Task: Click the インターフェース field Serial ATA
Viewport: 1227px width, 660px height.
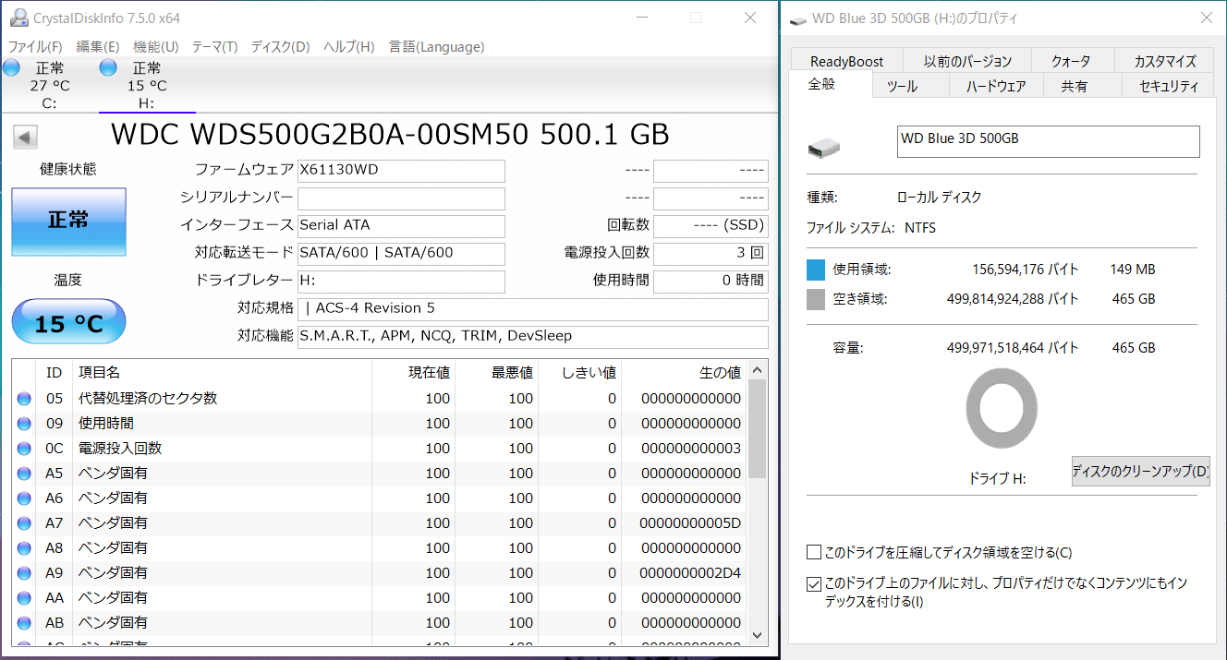Action: pyautogui.click(x=401, y=226)
